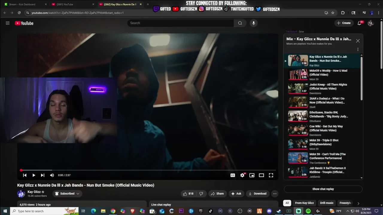Click the Ask button
This screenshot has height=215, width=383.
pos(236,193)
